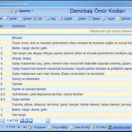Click next record arrow in status bar
The image size is (132, 132).
click(19, 127)
